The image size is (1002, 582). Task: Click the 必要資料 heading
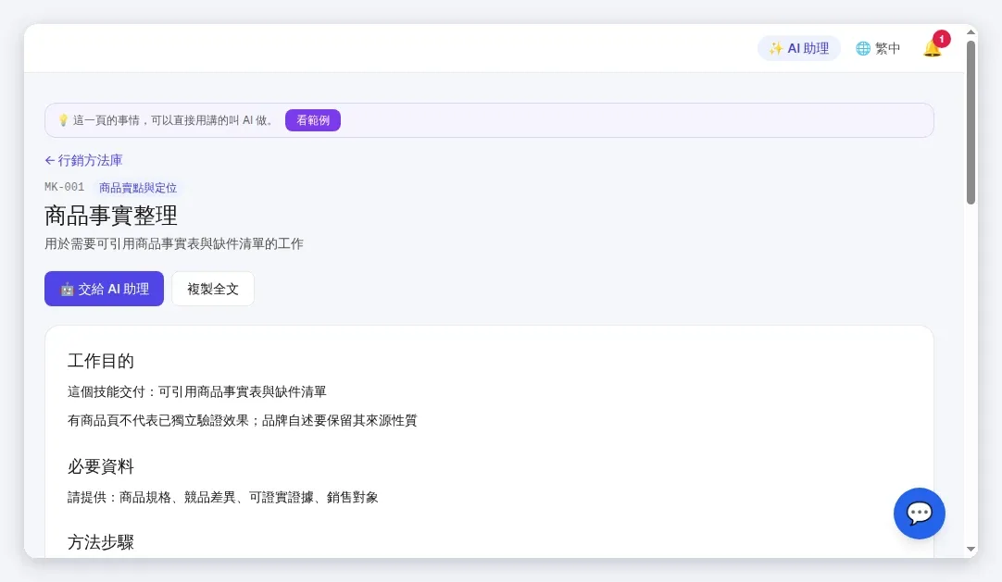tap(101, 466)
